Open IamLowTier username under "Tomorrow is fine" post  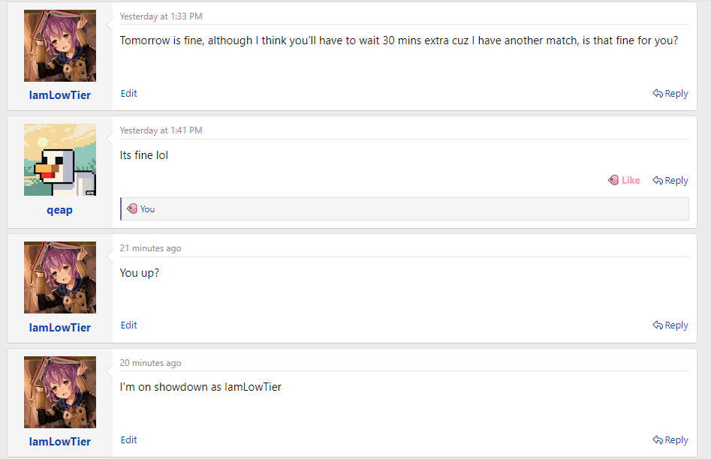pos(60,95)
